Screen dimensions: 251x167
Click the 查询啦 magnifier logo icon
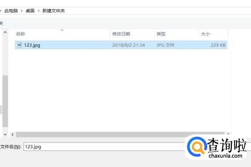point(197,148)
